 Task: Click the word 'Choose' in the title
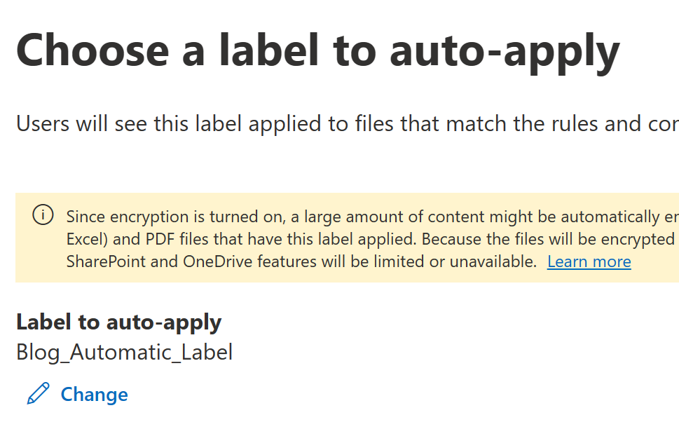point(92,51)
